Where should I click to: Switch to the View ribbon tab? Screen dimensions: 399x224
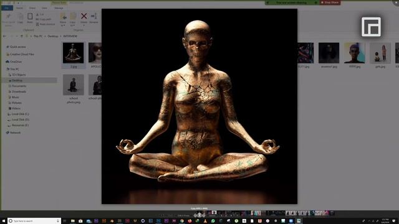[44, 8]
